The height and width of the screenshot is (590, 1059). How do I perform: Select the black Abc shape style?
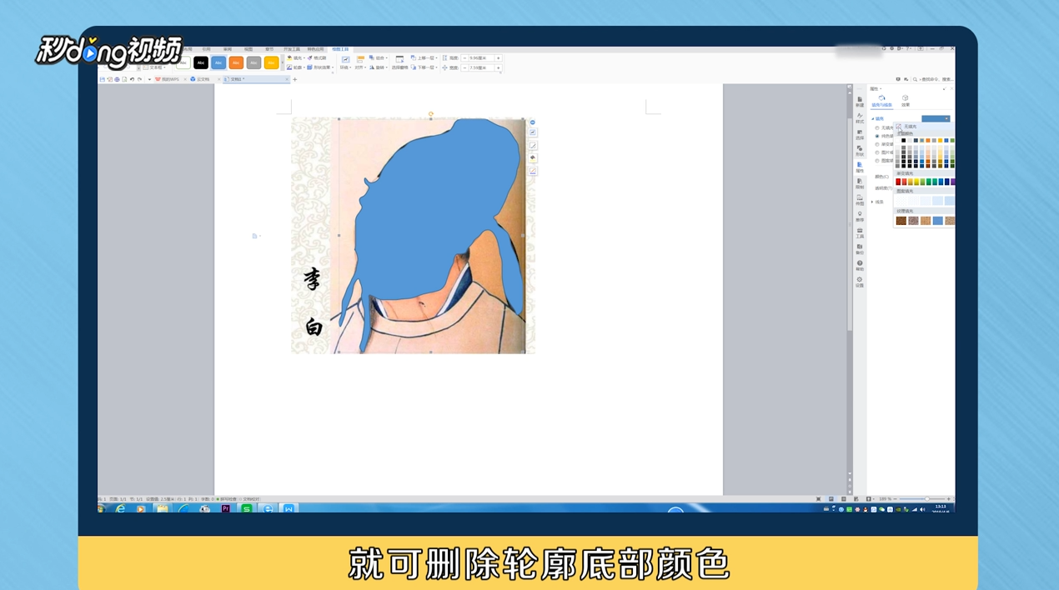201,62
